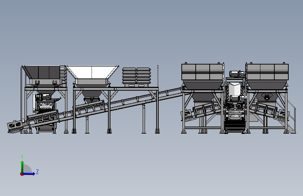The height and width of the screenshot is (196, 303).
Task: Select the stacked bags pallet on the platform
Action: point(136,77)
